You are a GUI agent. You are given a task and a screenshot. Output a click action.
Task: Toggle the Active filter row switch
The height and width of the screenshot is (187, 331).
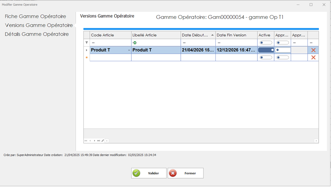point(266,43)
